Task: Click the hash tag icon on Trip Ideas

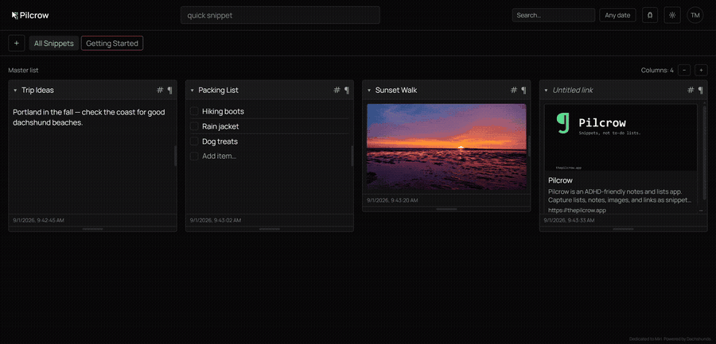Action: coord(160,90)
